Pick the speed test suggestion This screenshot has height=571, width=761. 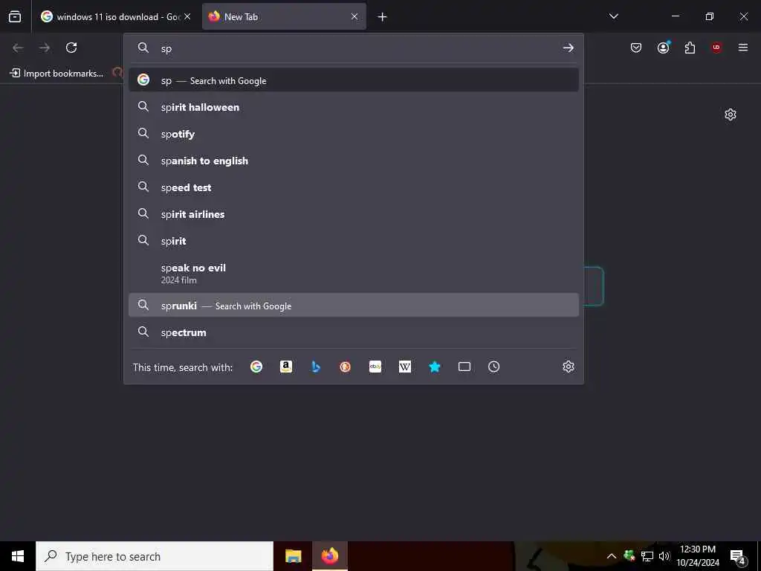[354, 187]
